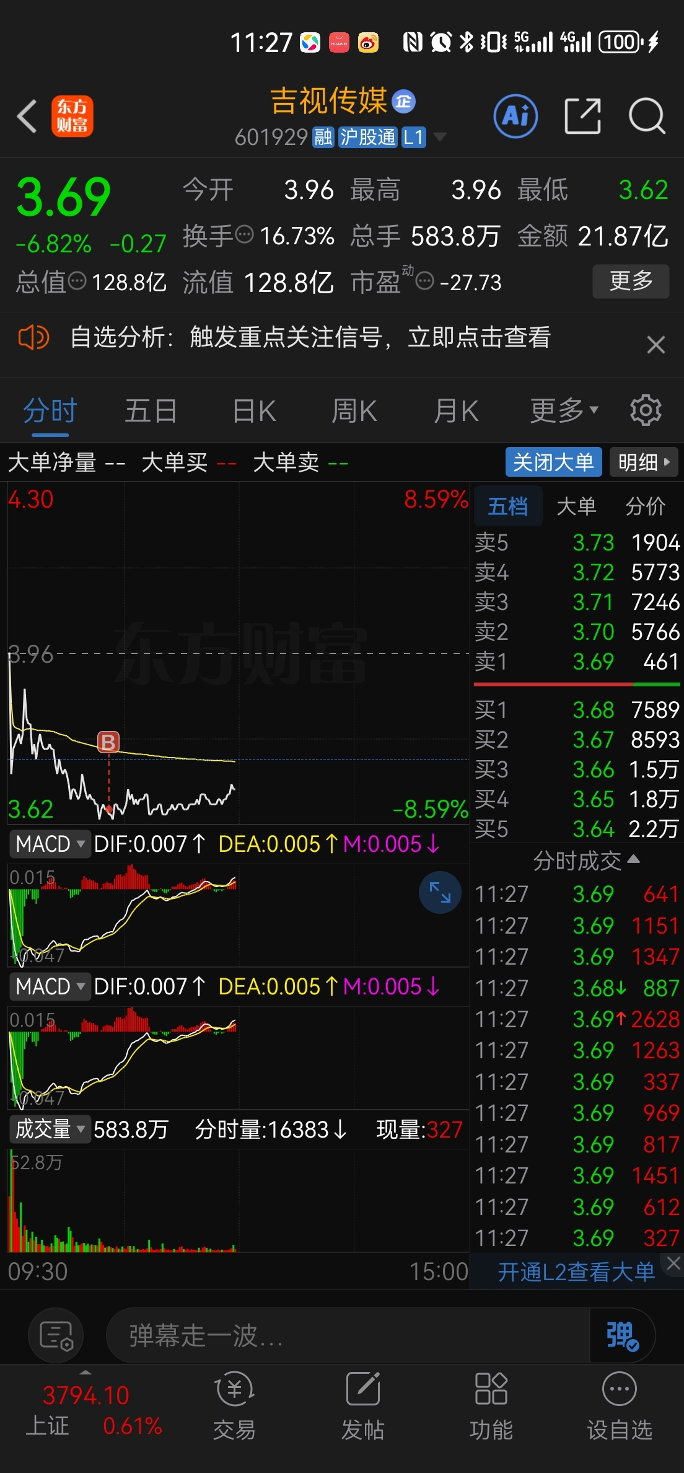Viewport: 684px width, 1473px height.
Task: Tap the 设自选 watchlist icon
Action: pyautogui.click(x=620, y=1406)
